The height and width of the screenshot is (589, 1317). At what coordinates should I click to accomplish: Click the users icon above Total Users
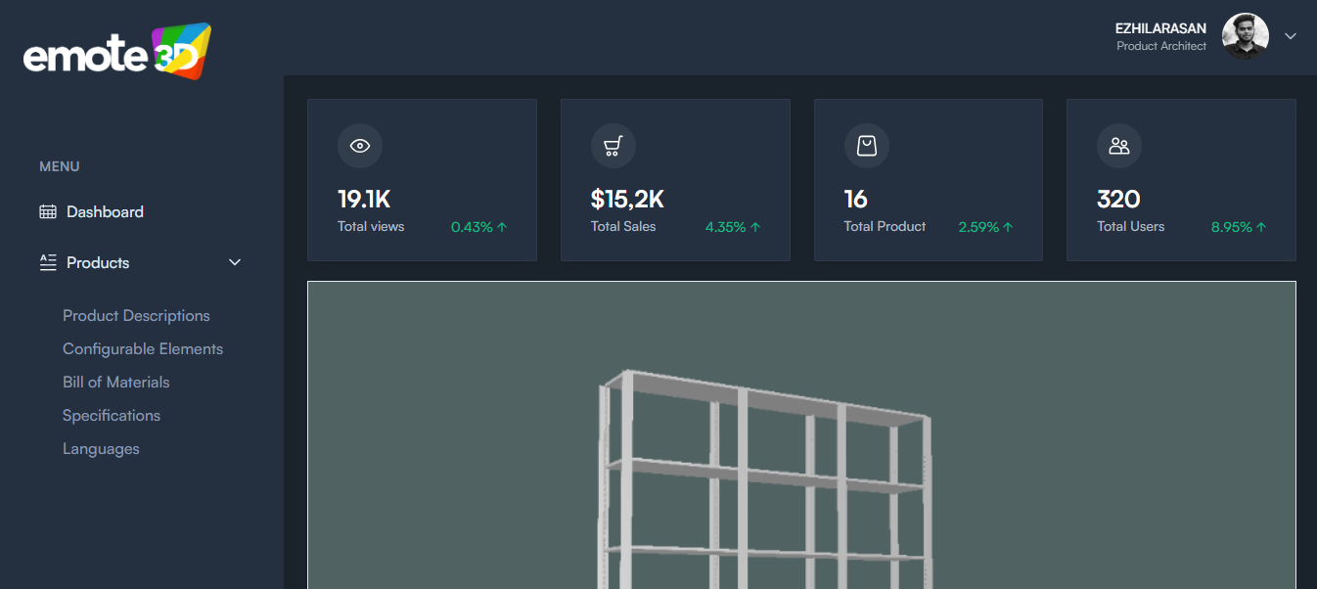coord(1118,146)
